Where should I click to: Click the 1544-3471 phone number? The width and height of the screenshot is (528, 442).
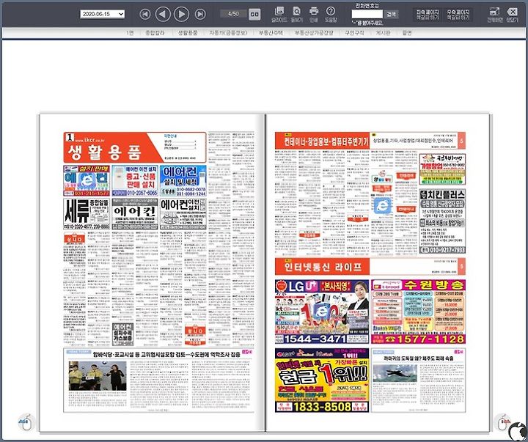tap(315, 339)
